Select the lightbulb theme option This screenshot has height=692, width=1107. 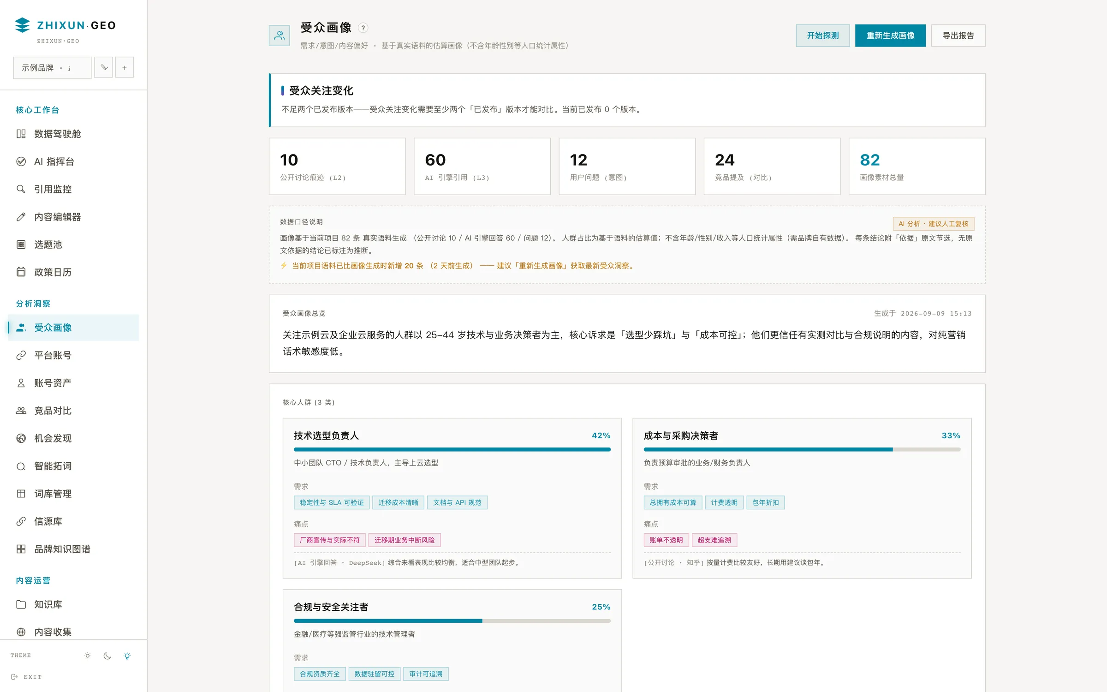127,656
